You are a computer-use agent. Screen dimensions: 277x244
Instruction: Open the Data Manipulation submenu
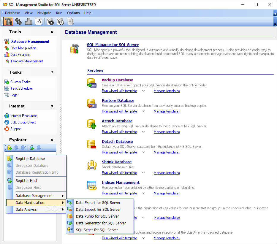coord(30,202)
